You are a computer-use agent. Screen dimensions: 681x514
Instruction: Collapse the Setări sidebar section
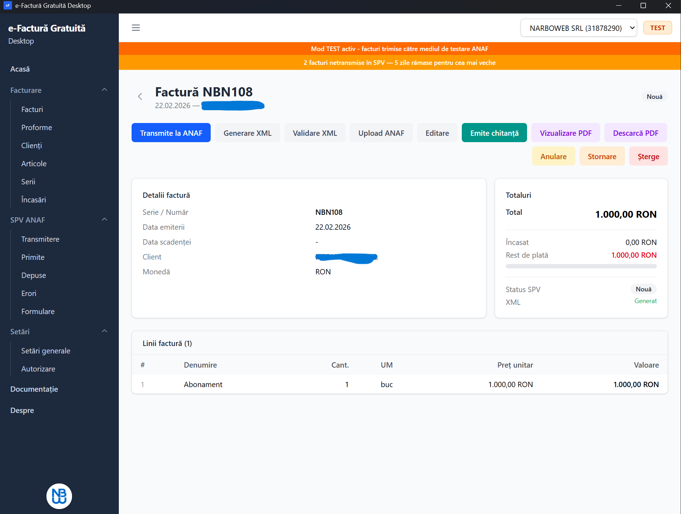(104, 331)
